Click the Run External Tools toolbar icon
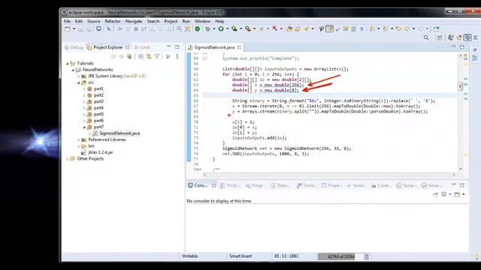 click(x=248, y=29)
